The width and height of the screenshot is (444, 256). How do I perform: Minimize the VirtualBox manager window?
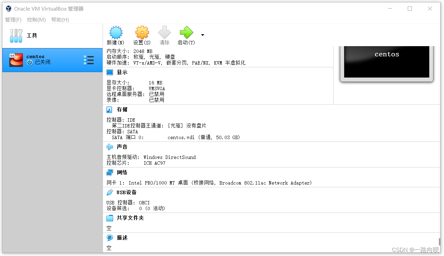coord(390,9)
